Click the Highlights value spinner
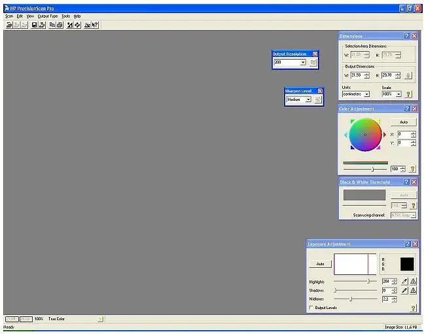Screen dimensions: 424x334 (395, 282)
